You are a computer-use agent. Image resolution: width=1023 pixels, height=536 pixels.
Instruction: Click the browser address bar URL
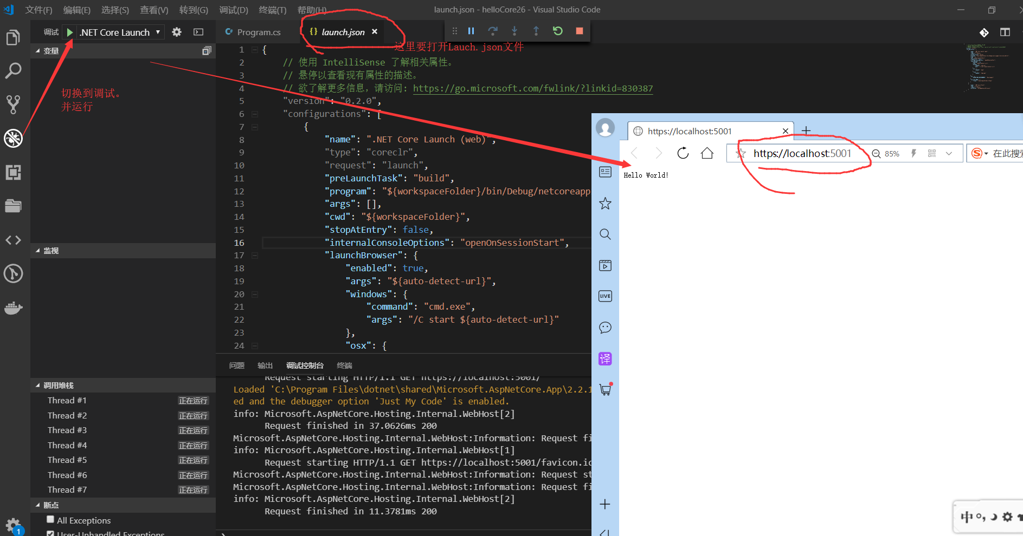(x=802, y=154)
